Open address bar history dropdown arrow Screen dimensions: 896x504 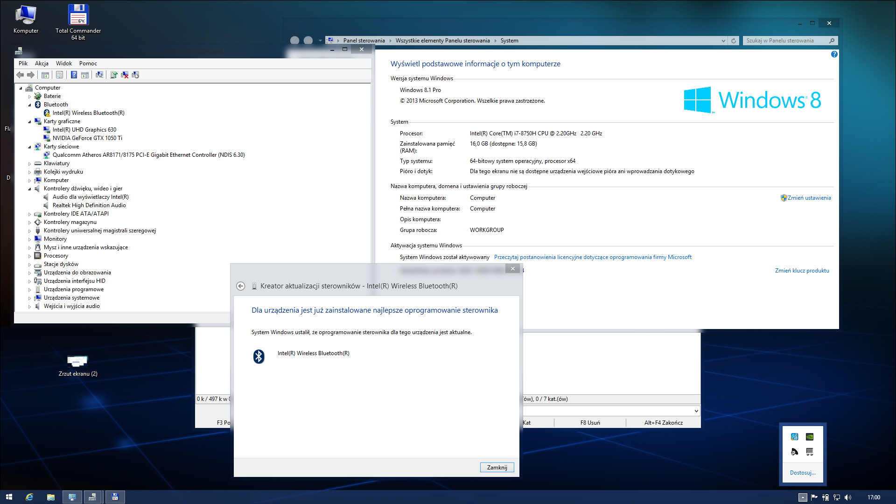coord(723,41)
